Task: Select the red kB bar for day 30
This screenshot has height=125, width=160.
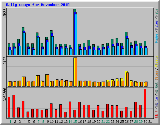Action: click(145, 103)
